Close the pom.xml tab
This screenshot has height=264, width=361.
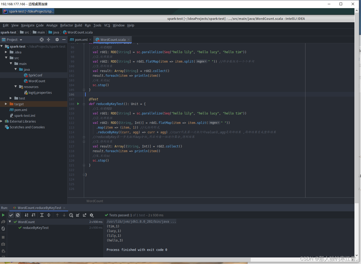click(90, 40)
